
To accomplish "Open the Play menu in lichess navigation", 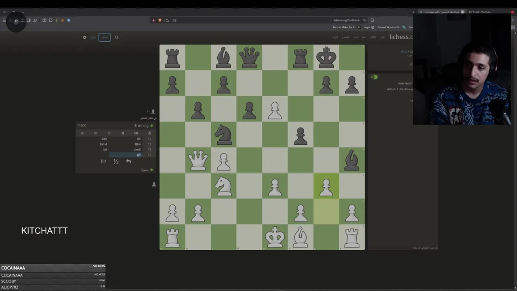I will pos(382,37).
